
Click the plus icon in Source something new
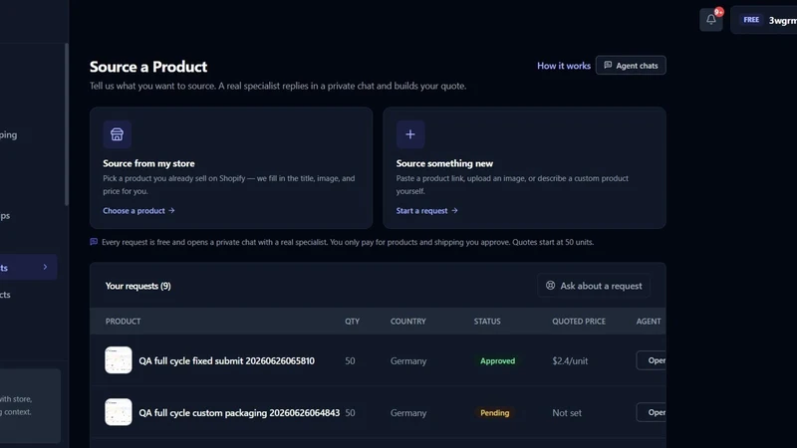[410, 134]
